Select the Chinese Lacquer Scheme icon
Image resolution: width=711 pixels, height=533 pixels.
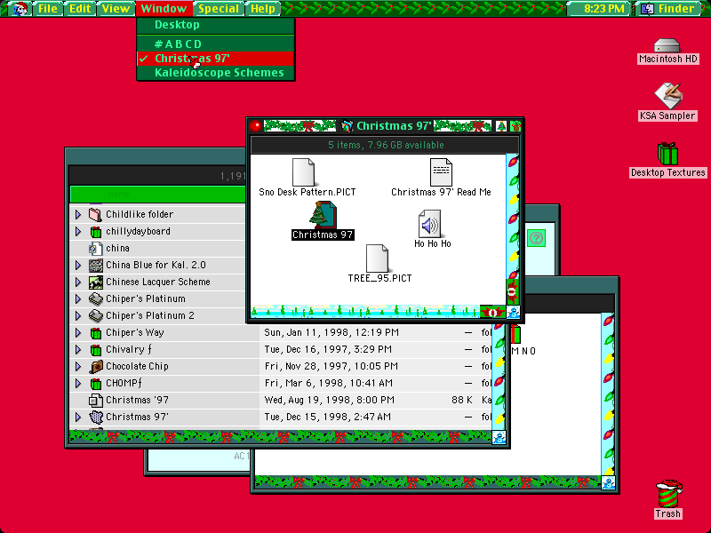coord(95,282)
